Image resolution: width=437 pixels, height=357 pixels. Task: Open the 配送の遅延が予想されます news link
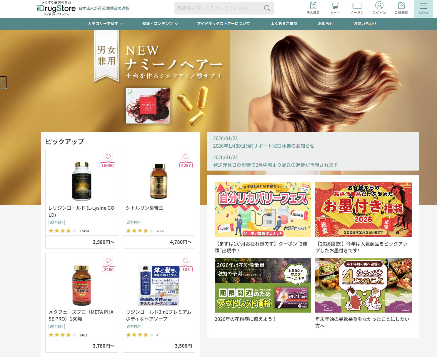[276, 165]
